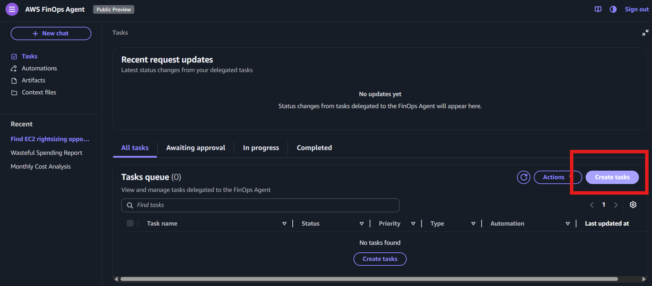Viewport: 652px width, 286px height.
Task: Refresh the tasks queue
Action: [x=524, y=177]
